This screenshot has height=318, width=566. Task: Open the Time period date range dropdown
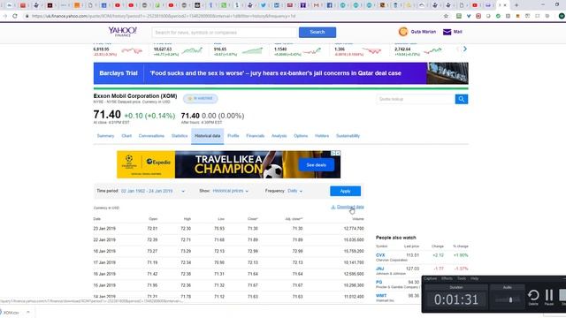point(153,191)
